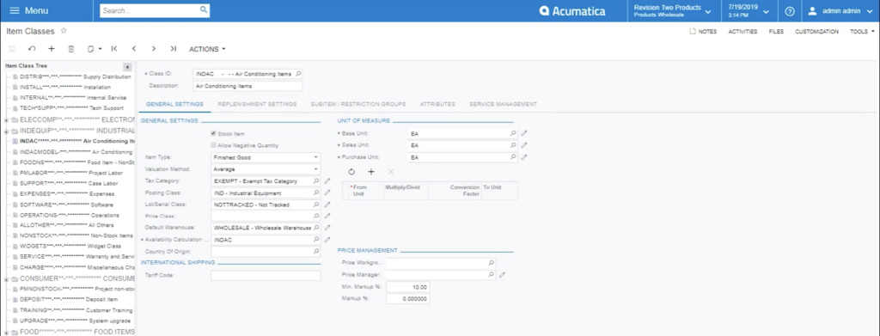Switch to the REPLENISHMENT SETTINGS tab
This screenshot has height=336, width=880.
pos(257,104)
